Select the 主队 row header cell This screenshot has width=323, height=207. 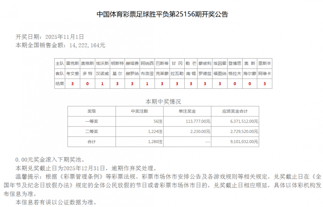click(60, 64)
